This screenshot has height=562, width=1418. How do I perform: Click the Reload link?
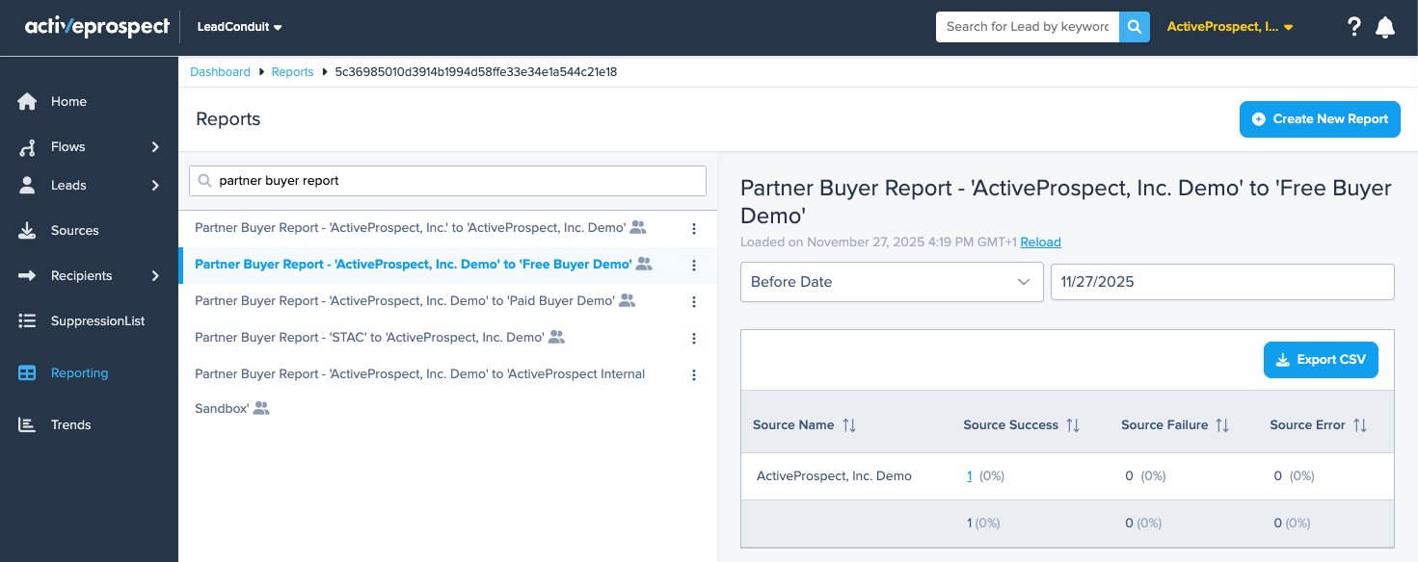click(1040, 243)
